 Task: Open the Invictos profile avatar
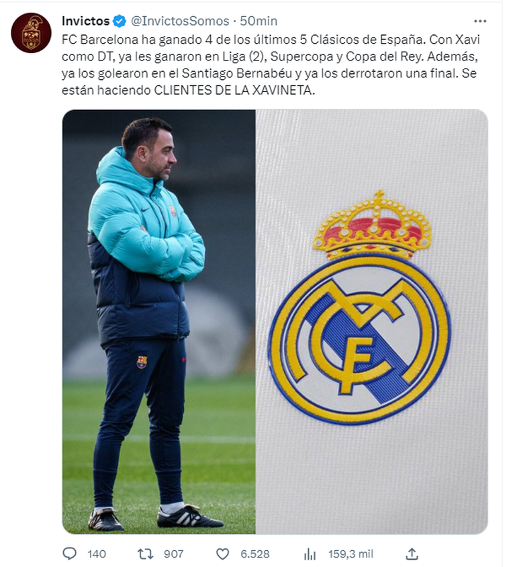(x=31, y=33)
